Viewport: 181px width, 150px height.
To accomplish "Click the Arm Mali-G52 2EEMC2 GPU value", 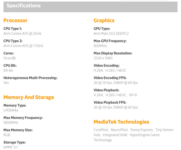I will pos(111,33).
